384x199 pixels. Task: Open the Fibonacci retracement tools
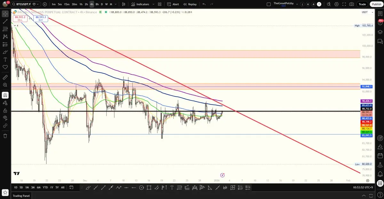(x=5, y=29)
